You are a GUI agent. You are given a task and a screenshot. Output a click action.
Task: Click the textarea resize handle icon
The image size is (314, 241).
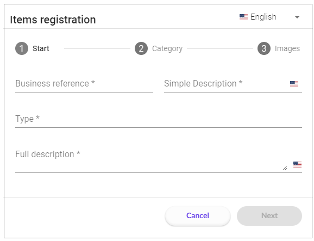(285, 168)
